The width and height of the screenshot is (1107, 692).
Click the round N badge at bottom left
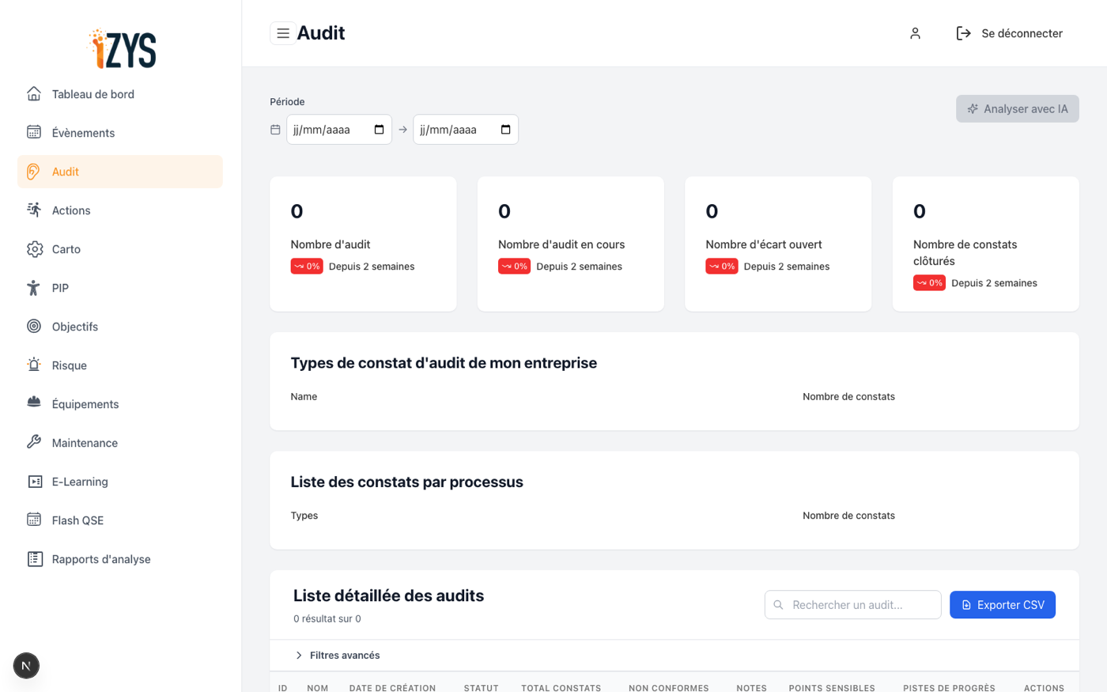click(26, 666)
